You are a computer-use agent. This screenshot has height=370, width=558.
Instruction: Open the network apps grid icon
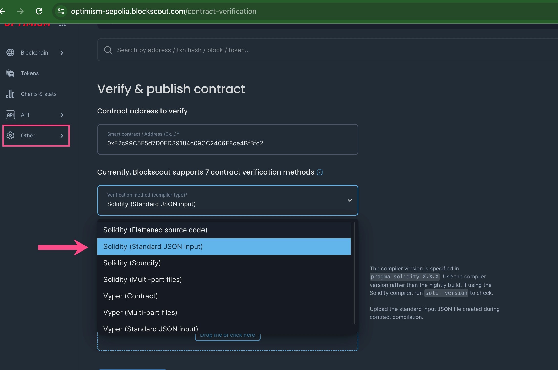62,25
